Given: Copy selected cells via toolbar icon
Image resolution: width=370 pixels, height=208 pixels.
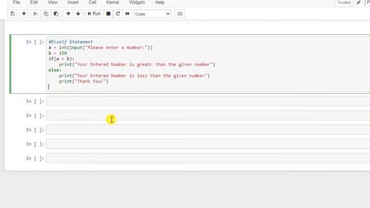Looking at the screenshot, I should coord(46,14).
